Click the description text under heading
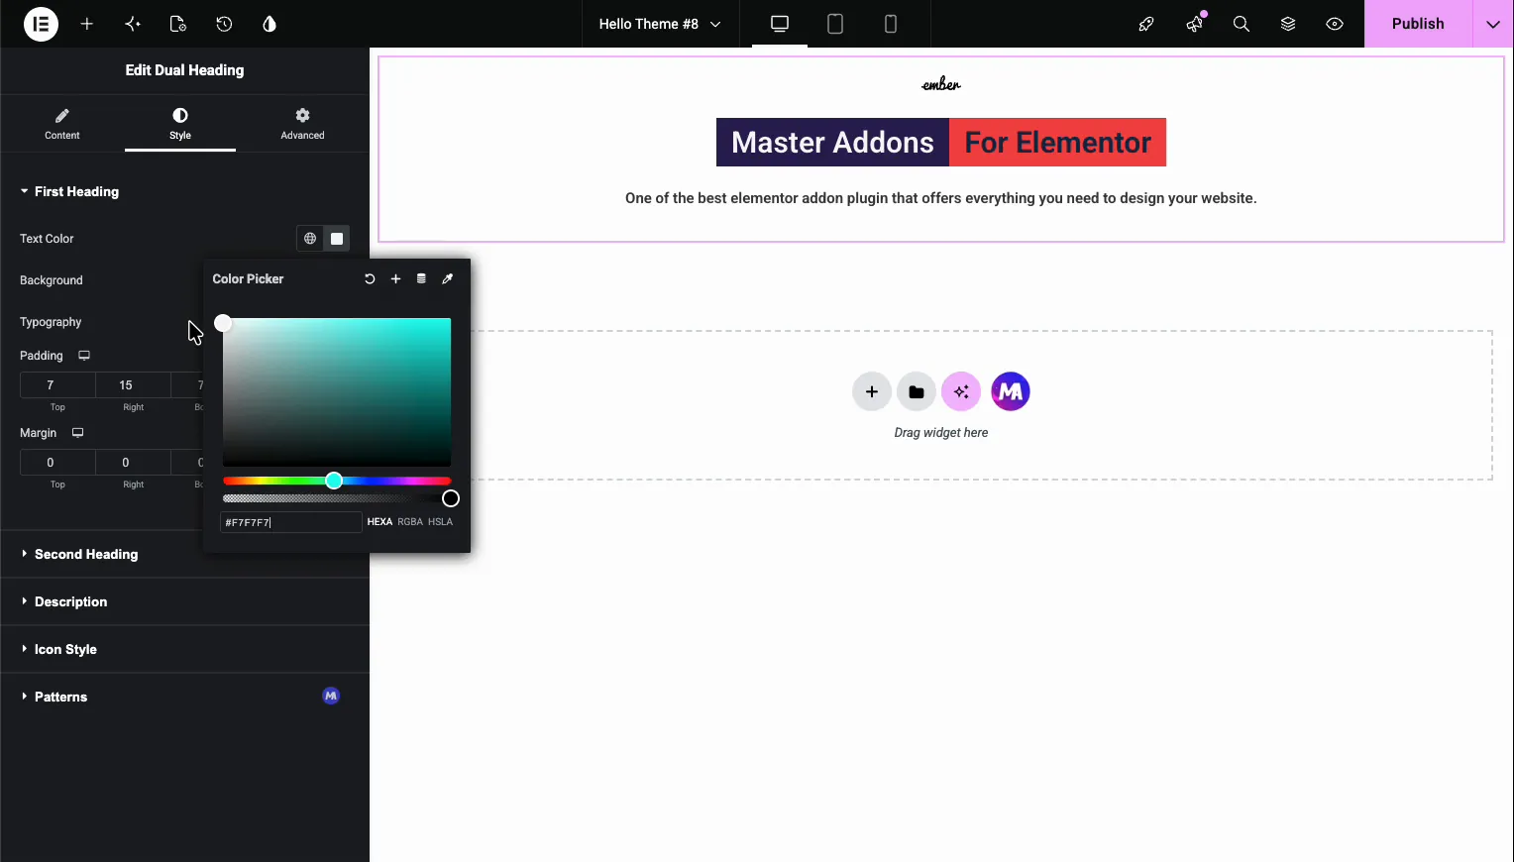This screenshot has height=862, width=1514. [x=940, y=198]
